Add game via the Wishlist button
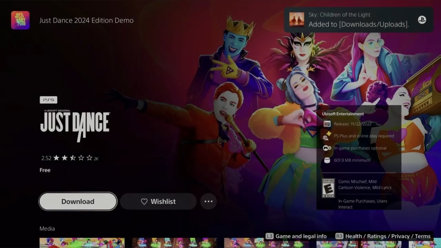Screen dimensions: 441x248 [158, 201]
